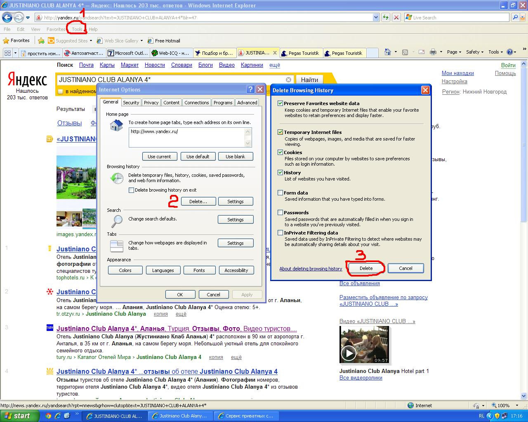
Task: Click the Add to Favorites Bar icon
Action: pyautogui.click(x=41, y=40)
